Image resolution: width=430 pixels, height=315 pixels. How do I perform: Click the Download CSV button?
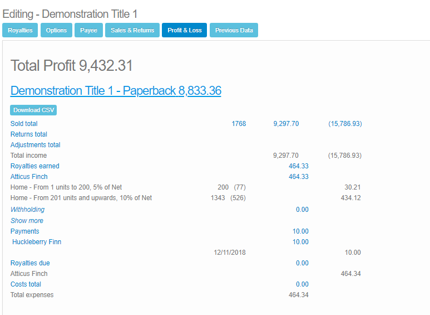tap(33, 110)
